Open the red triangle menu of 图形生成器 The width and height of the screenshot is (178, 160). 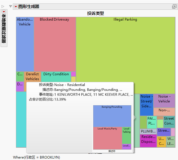[16, 7]
